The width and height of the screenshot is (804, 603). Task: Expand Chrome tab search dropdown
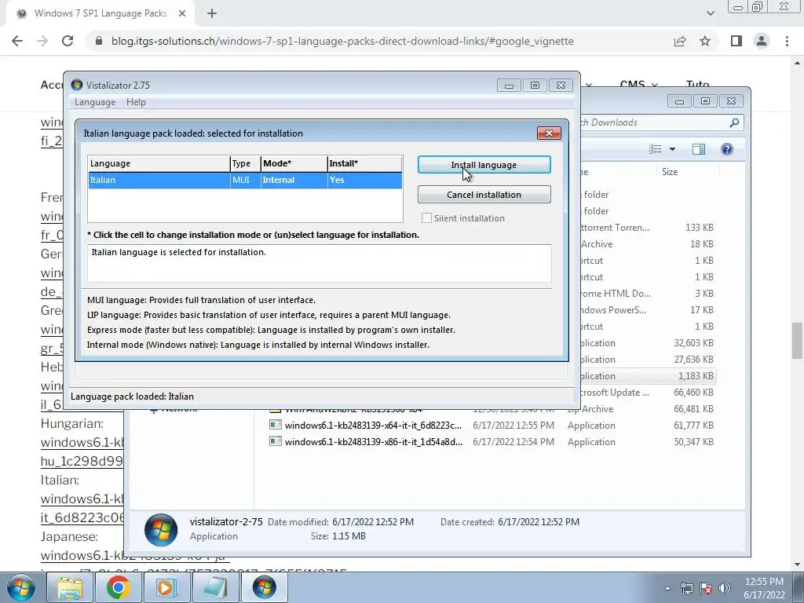pyautogui.click(x=710, y=14)
